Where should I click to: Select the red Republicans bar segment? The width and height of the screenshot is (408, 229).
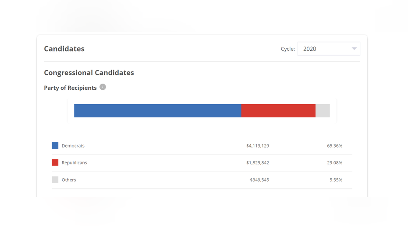coord(278,111)
